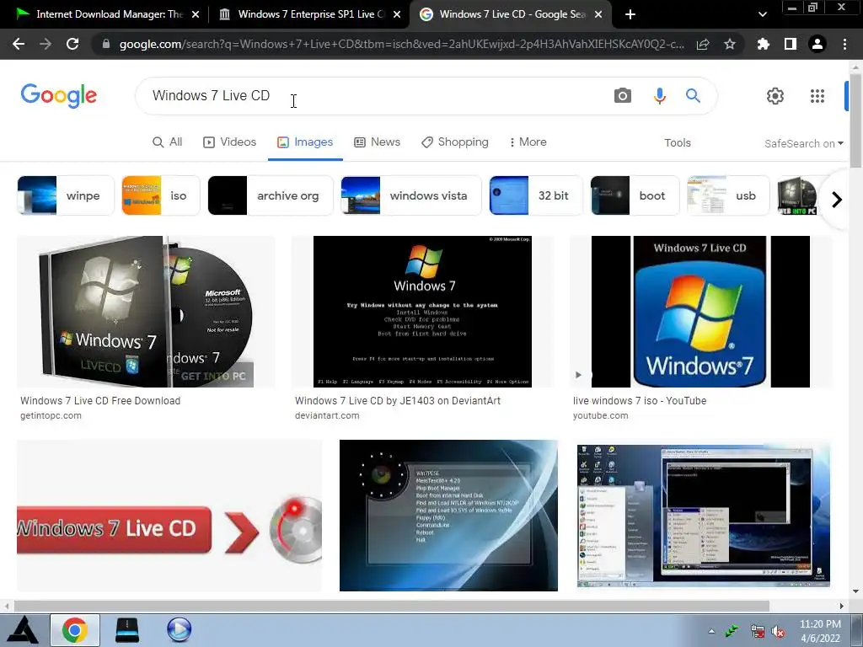The image size is (863, 647).
Task: Filter images by windows vista chip
Action: click(x=411, y=195)
